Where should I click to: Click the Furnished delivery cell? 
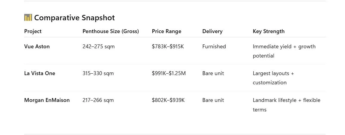214,46
